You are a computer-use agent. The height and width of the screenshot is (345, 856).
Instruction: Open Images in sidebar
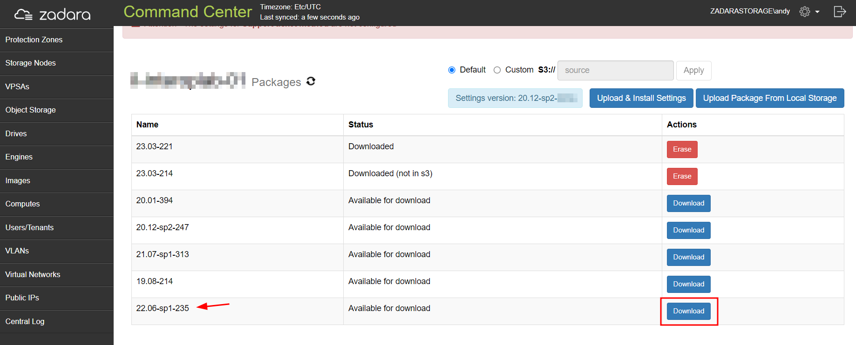point(57,181)
